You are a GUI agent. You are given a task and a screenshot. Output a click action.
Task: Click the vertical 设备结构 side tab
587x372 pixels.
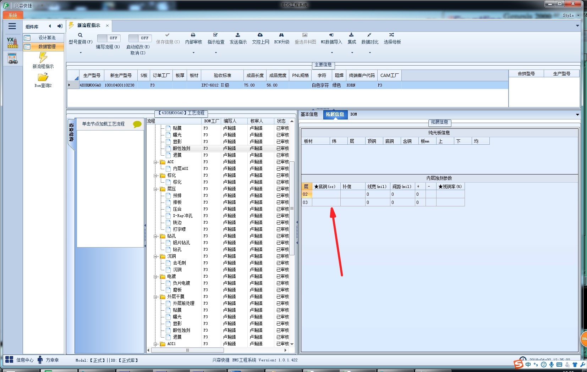click(71, 133)
